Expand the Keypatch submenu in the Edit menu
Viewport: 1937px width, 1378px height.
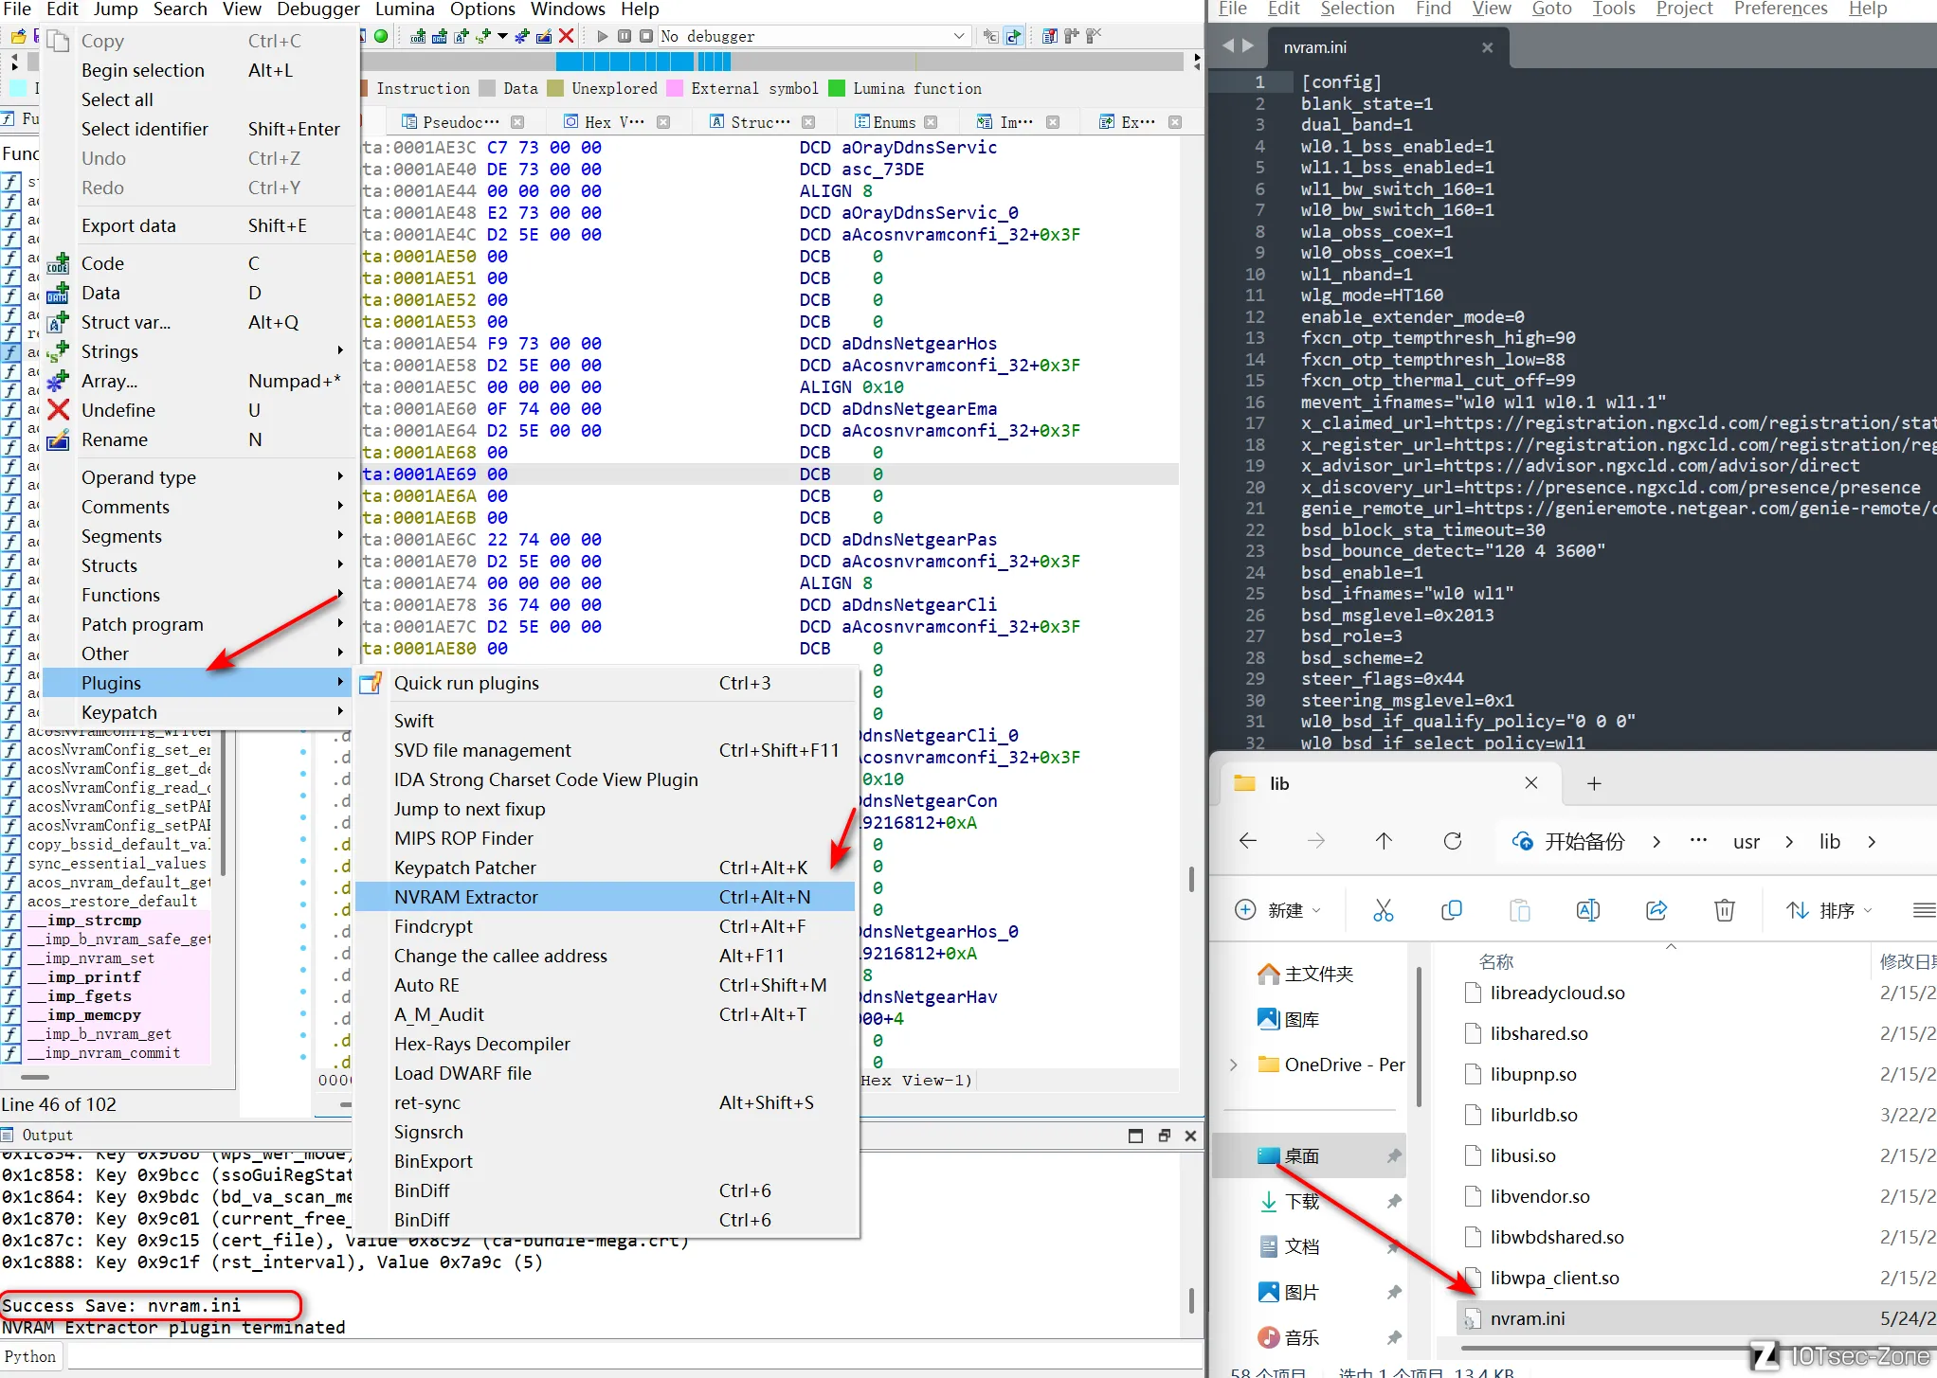[197, 712]
